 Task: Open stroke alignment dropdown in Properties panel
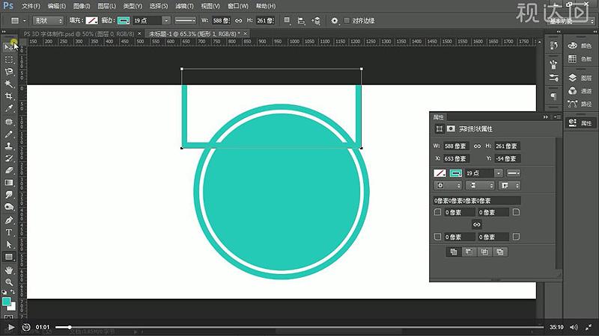(x=448, y=185)
